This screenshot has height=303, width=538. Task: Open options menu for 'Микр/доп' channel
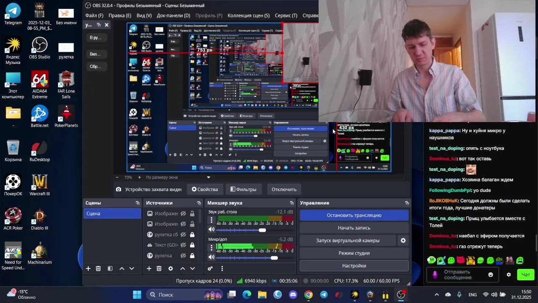tap(211, 247)
